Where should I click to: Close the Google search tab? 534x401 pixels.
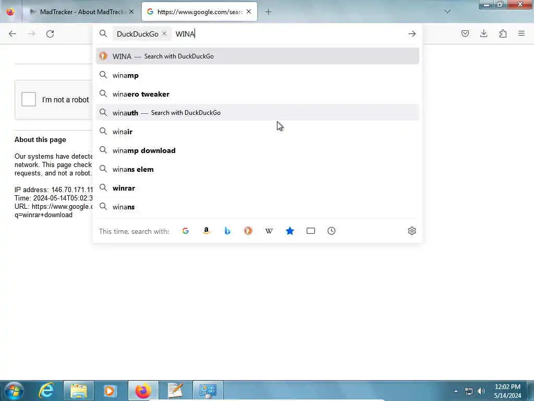[249, 12]
